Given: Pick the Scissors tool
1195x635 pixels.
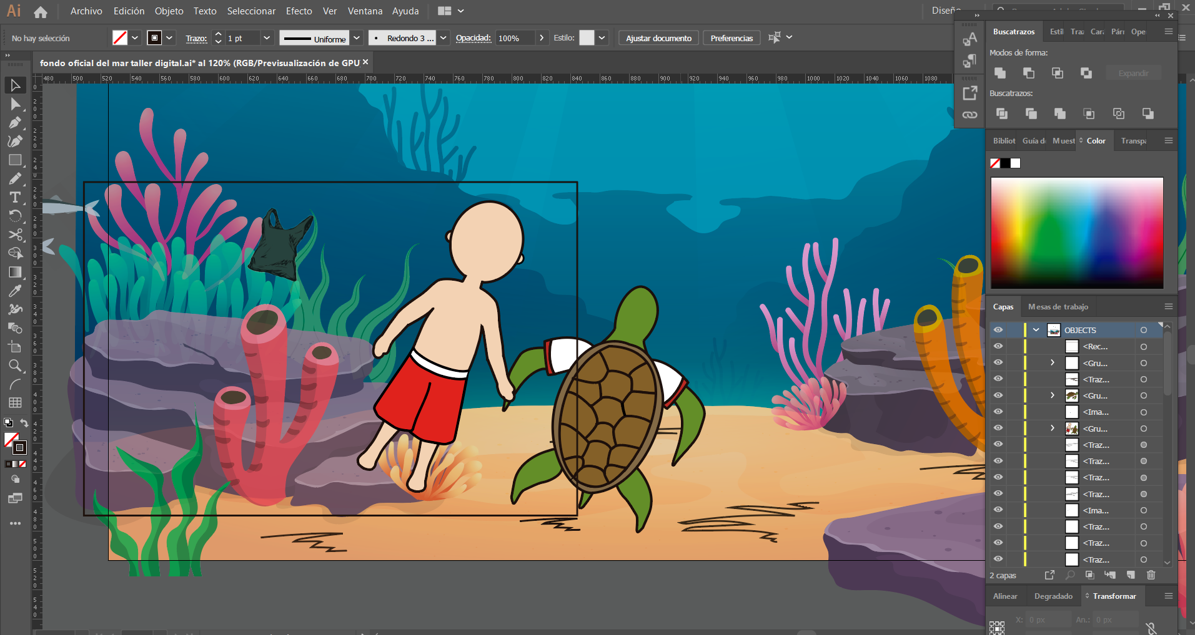Looking at the screenshot, I should pos(16,235).
